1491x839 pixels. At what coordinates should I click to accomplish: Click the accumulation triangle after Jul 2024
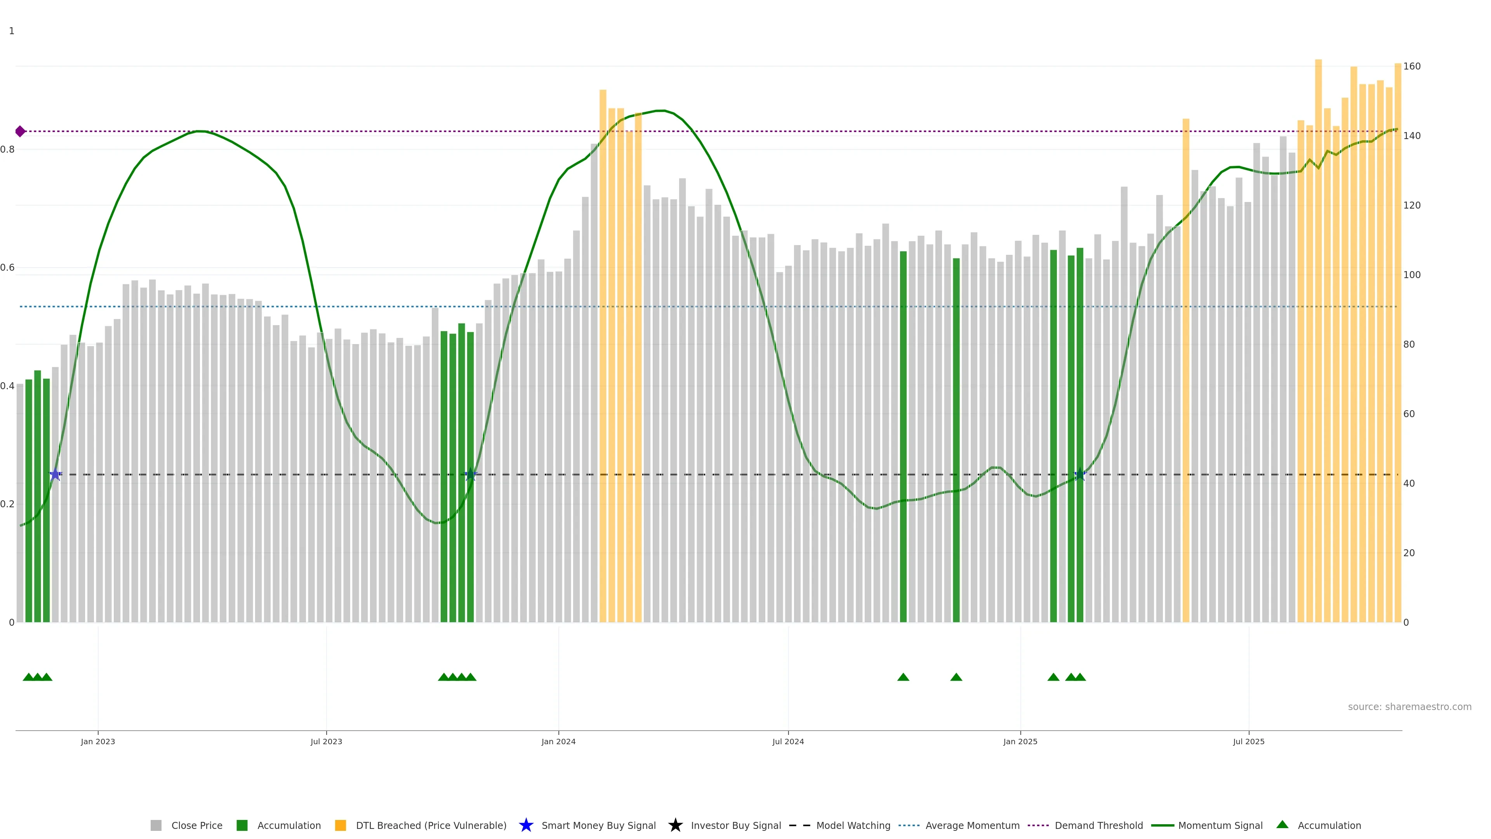[903, 677]
